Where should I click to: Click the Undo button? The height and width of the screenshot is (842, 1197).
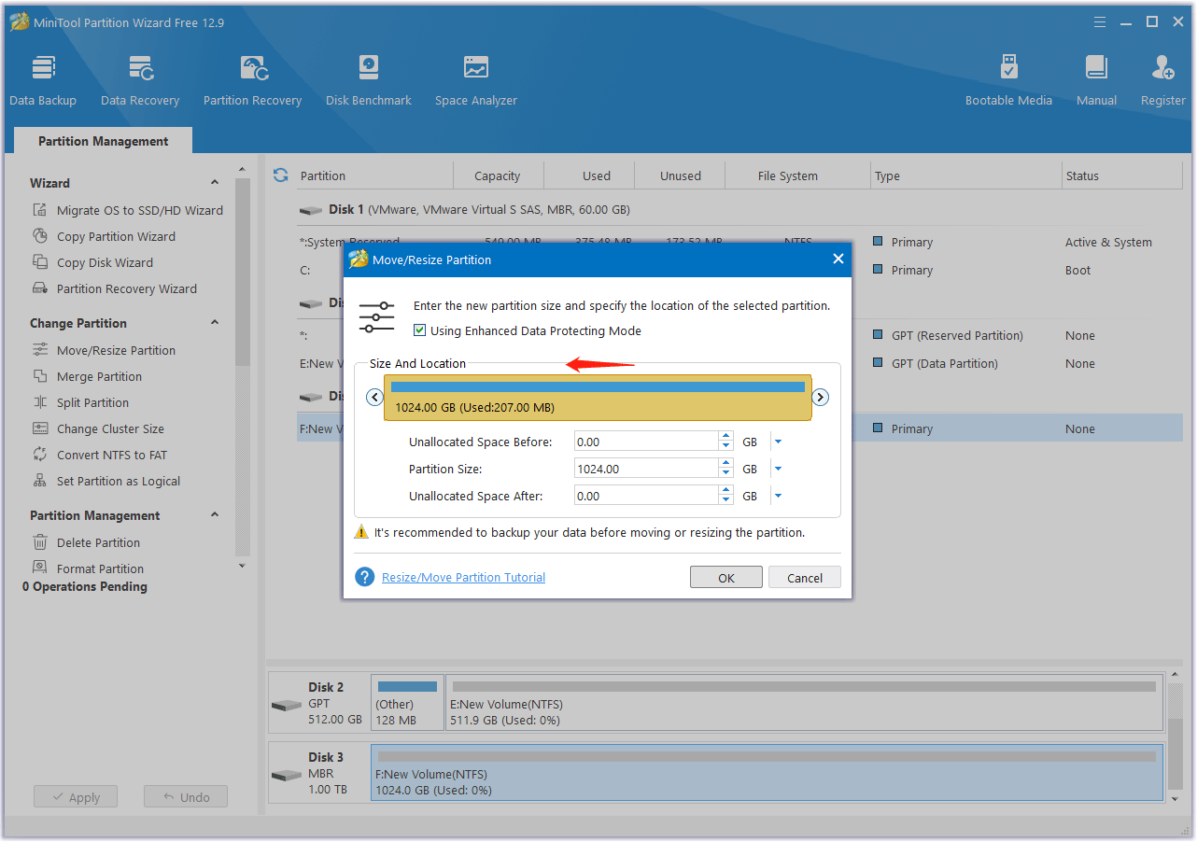186,797
